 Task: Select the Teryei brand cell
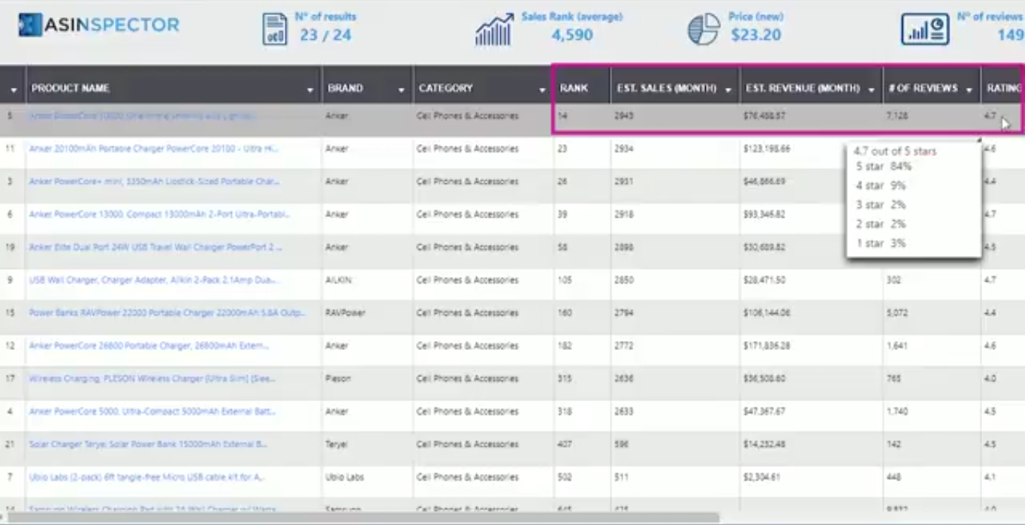(x=337, y=444)
